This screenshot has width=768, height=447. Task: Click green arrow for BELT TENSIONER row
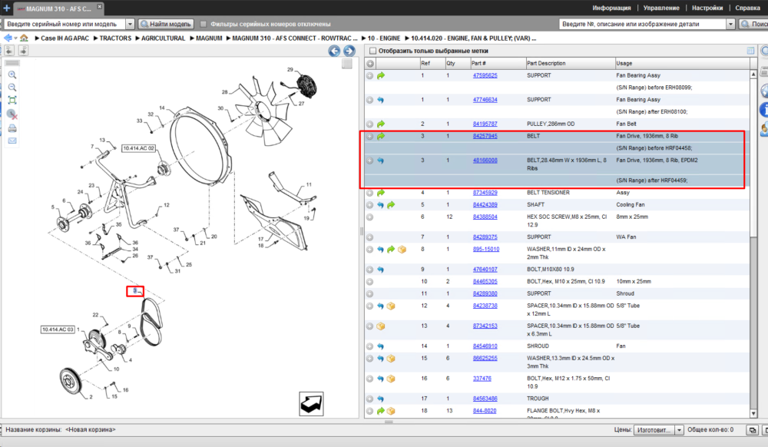click(x=381, y=193)
